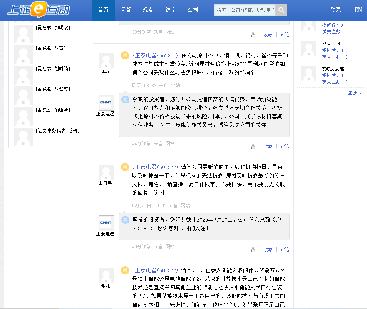Open user name YOUkonwME
Screen dimensions: 367x309
click(x=333, y=69)
